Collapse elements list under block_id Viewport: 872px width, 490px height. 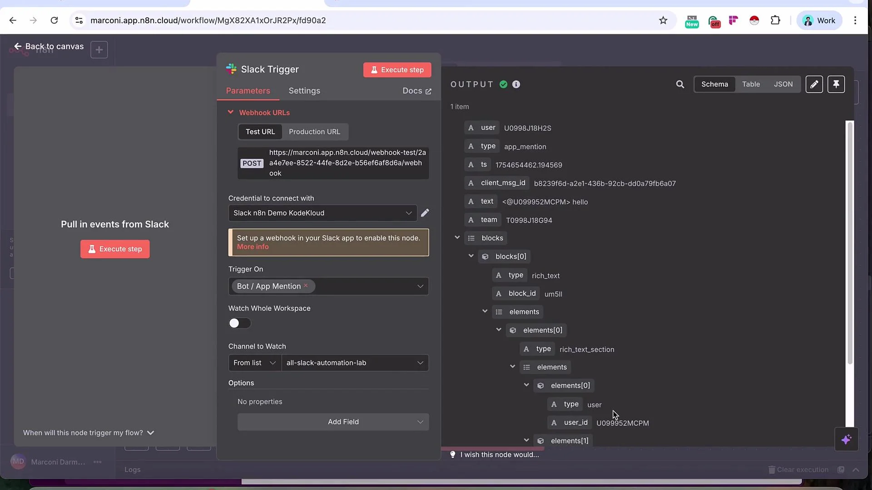[485, 312]
